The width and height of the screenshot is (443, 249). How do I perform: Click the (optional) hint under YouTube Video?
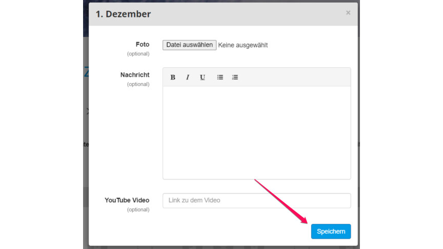(138, 210)
